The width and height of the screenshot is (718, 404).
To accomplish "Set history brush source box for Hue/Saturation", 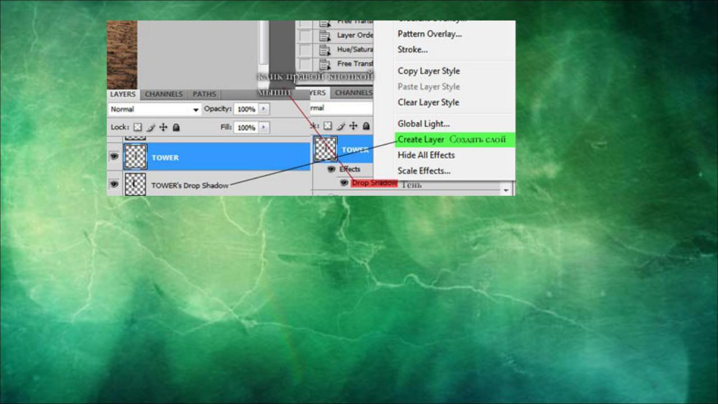I will [x=305, y=49].
